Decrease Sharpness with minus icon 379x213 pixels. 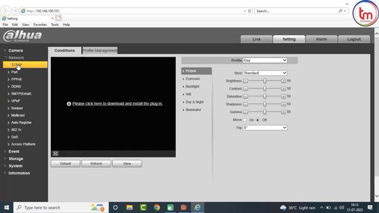click(245, 104)
